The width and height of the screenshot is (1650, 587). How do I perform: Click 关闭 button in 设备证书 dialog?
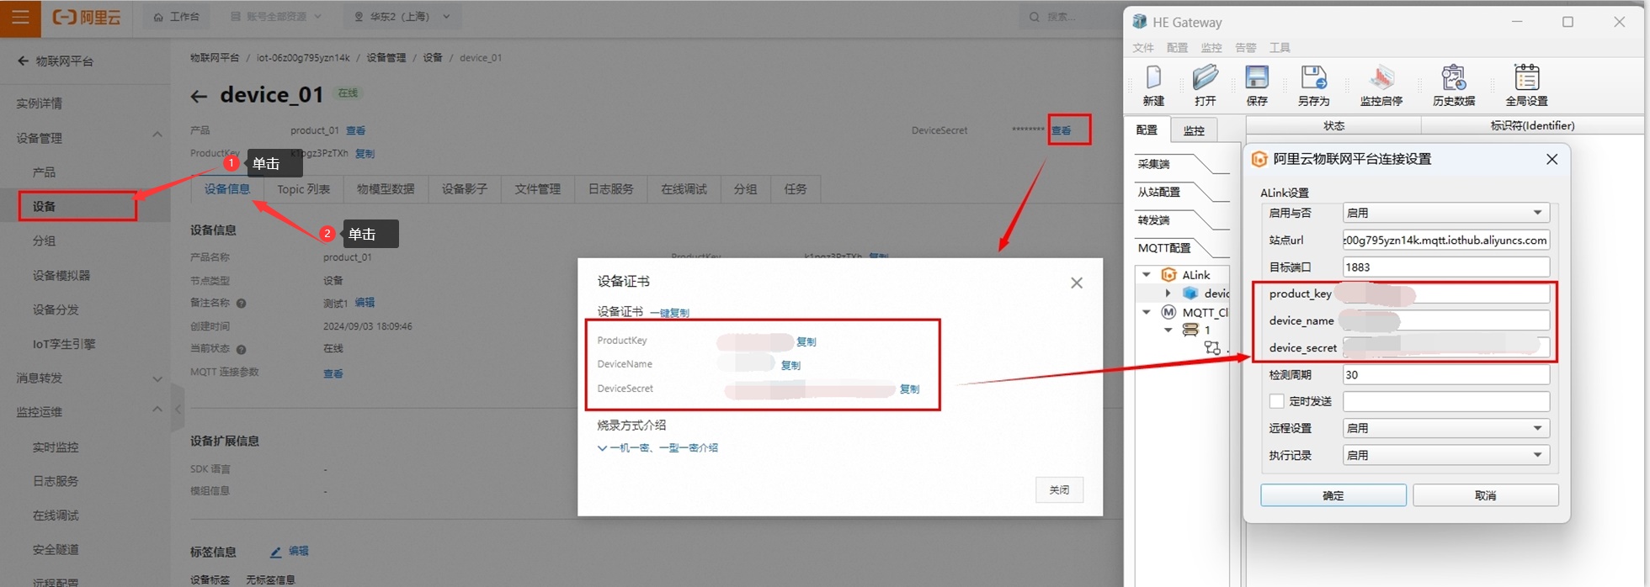1059,489
